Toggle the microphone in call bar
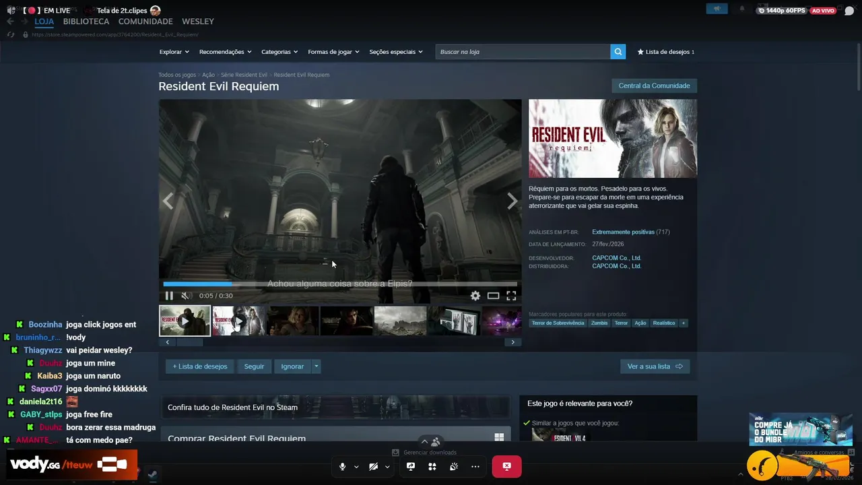The width and height of the screenshot is (862, 485). [342, 466]
